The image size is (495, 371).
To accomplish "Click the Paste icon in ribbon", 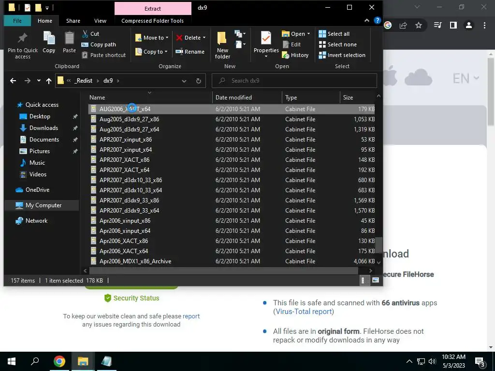I will pyautogui.click(x=69, y=42).
